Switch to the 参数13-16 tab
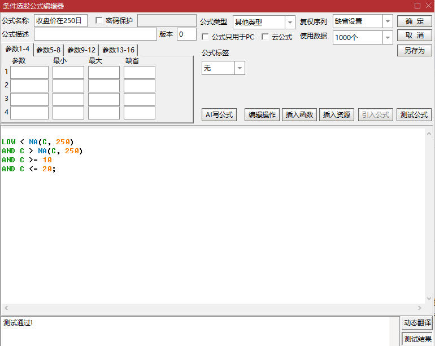 tap(118, 50)
